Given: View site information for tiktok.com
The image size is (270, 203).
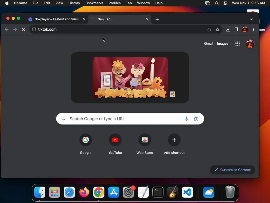Looking at the screenshot, I should pyautogui.click(x=34, y=29).
